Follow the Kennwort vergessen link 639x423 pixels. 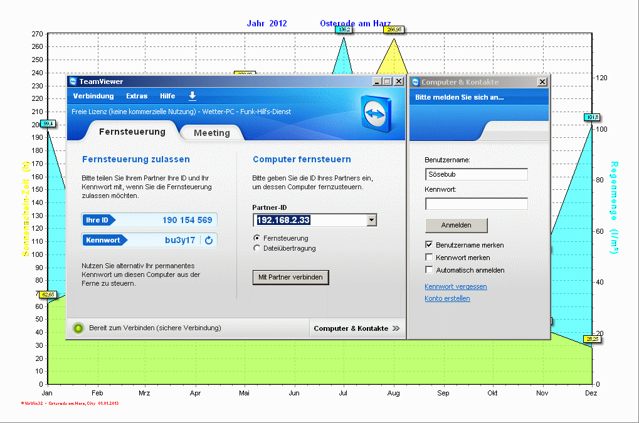pos(455,286)
